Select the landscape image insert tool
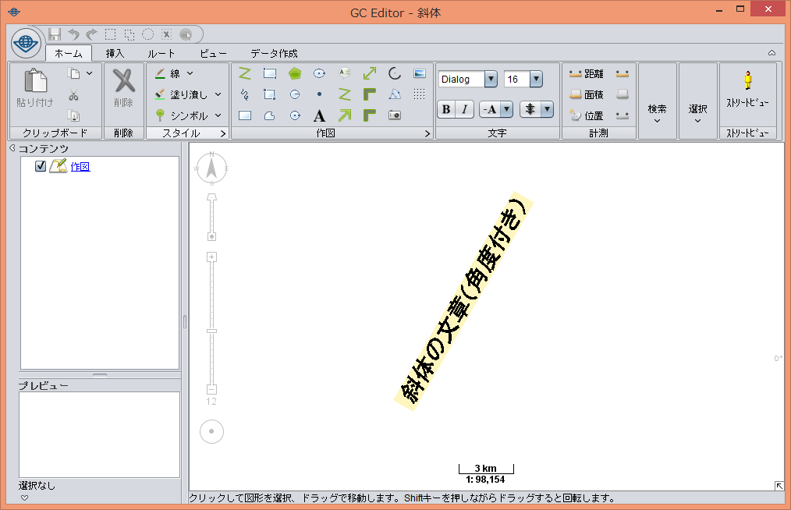The height and width of the screenshot is (510, 791). 419,73
